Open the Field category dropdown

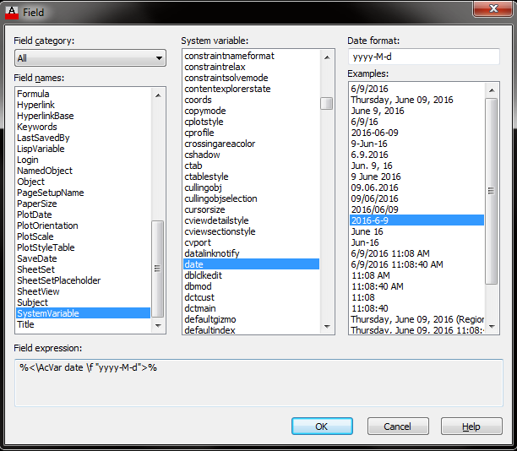(x=90, y=58)
